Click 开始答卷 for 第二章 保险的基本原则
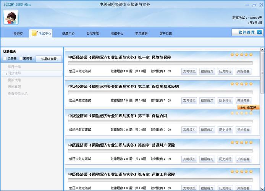This screenshot has height=191, width=265. 243,100
